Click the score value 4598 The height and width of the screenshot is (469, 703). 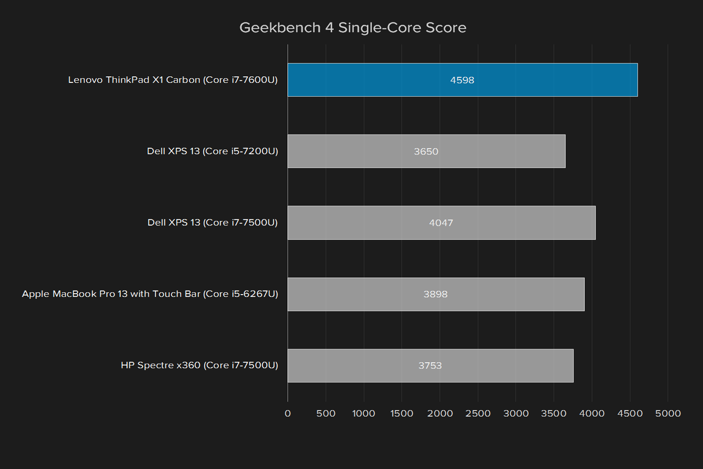pyautogui.click(x=462, y=80)
